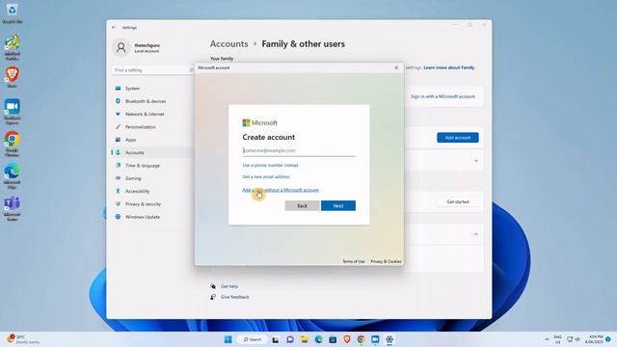
Task: Click the blue notification badge in tray
Action: tap(608, 339)
